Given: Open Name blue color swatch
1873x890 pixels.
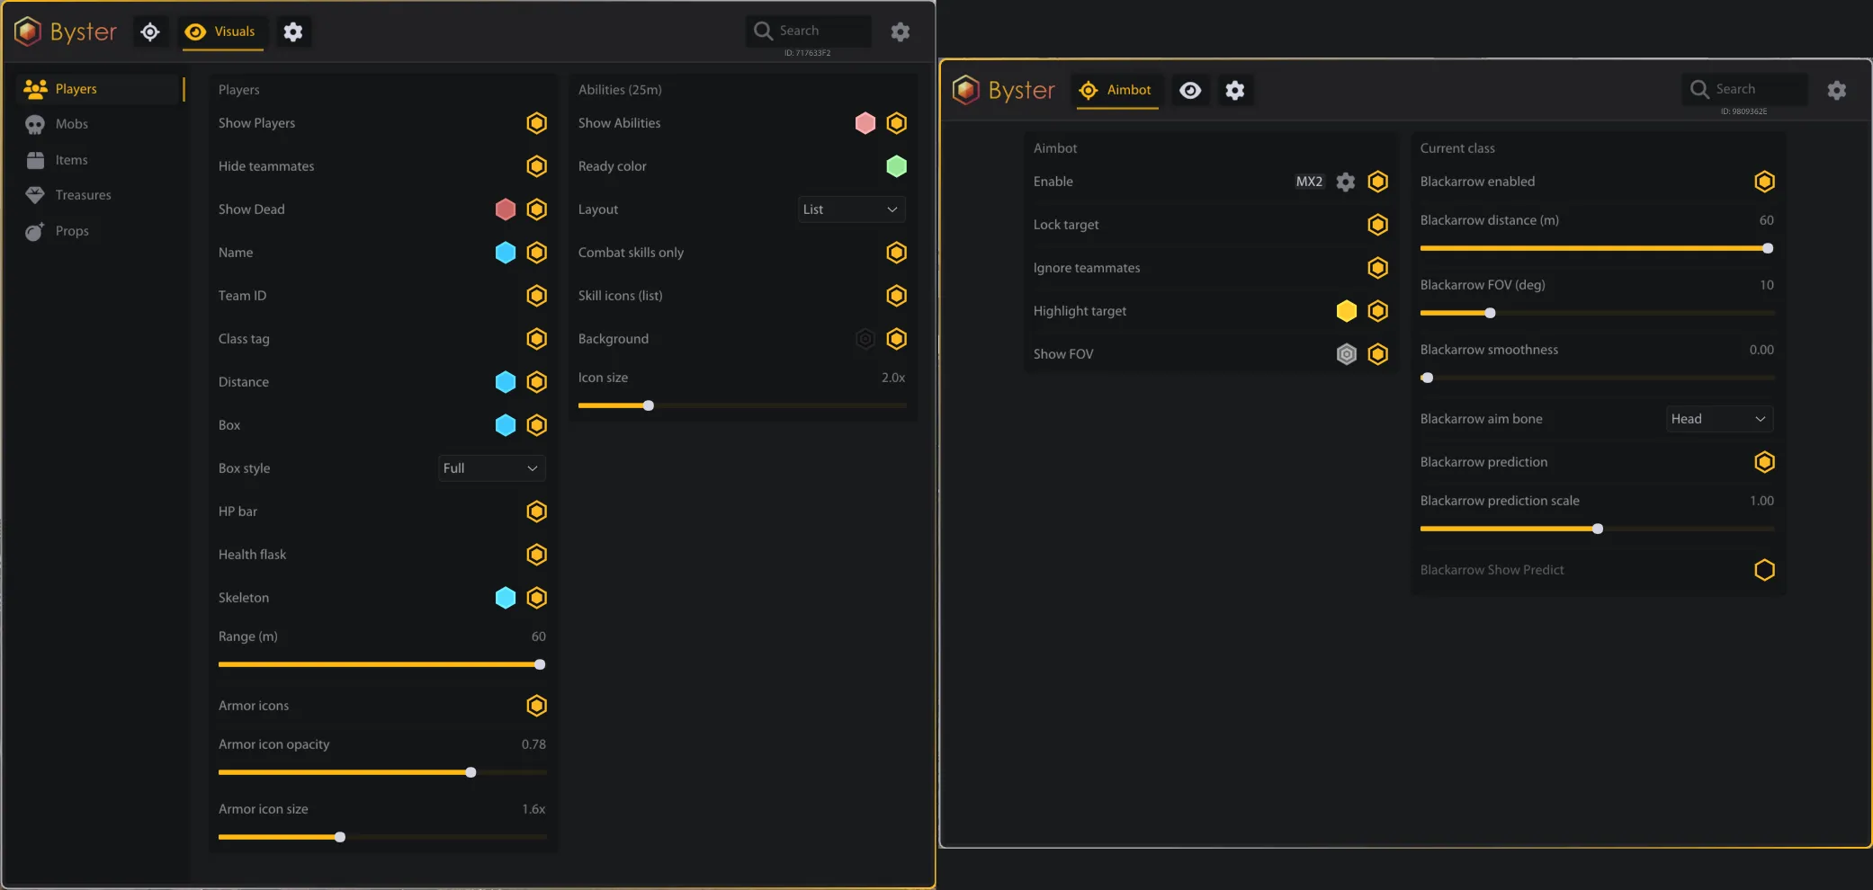Looking at the screenshot, I should 506,253.
